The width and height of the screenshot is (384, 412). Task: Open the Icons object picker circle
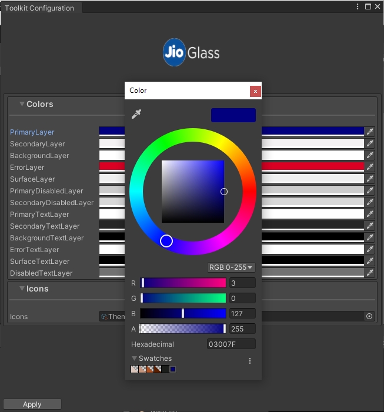369,316
